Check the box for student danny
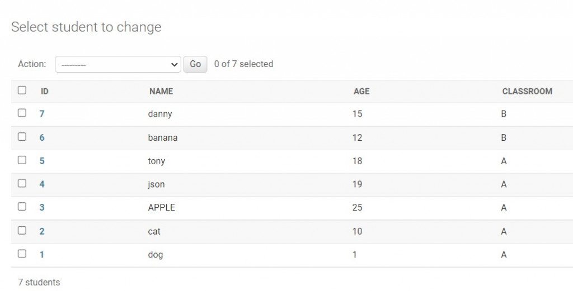Screen dimensions: 573x291 pyautogui.click(x=22, y=113)
